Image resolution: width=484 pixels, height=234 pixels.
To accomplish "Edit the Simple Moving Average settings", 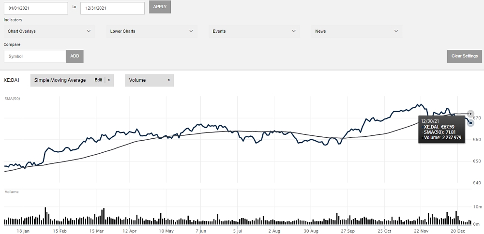I will [98, 80].
